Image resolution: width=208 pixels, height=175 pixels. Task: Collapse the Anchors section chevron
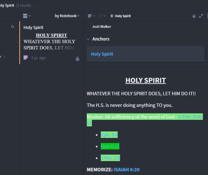pos(88,39)
